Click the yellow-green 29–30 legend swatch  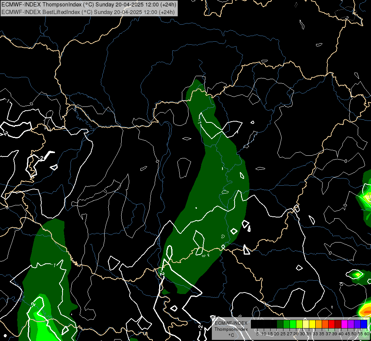click(x=299, y=324)
